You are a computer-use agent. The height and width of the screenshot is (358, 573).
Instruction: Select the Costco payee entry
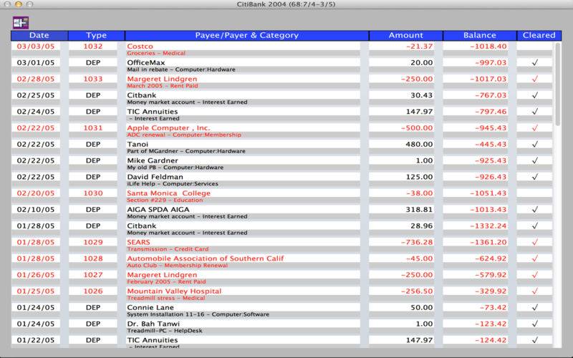pyautogui.click(x=140, y=47)
